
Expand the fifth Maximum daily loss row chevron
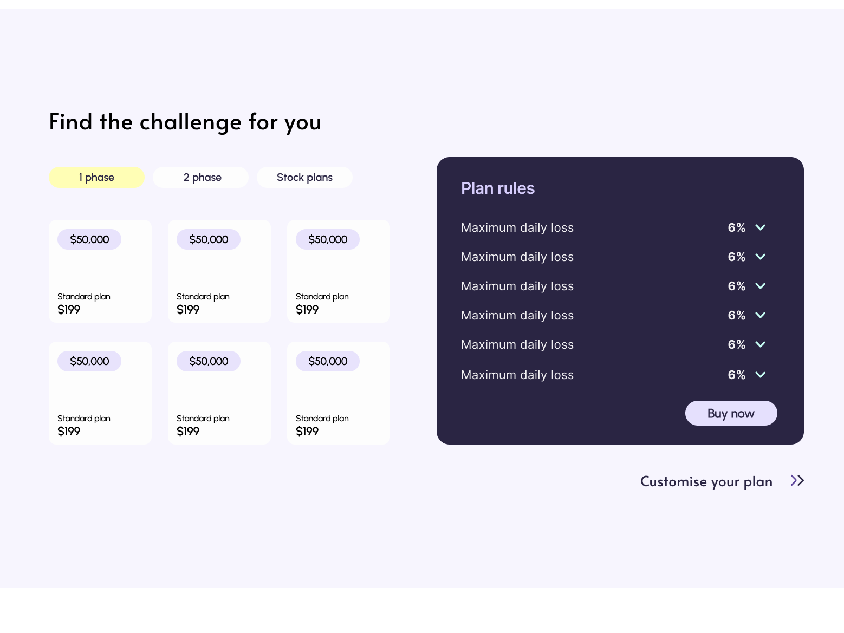(760, 344)
